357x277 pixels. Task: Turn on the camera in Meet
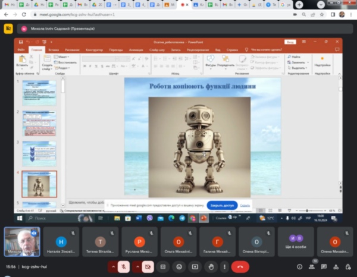point(148,267)
